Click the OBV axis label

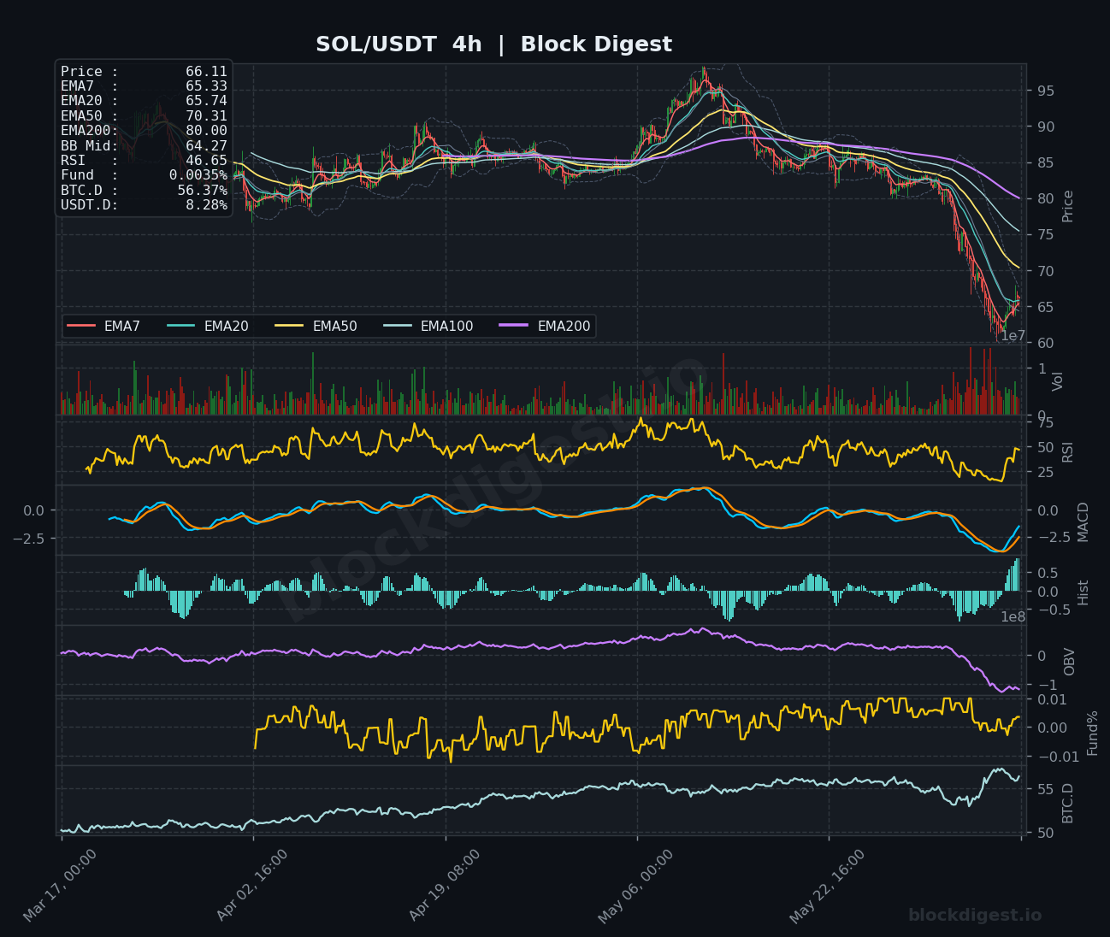(x=1069, y=662)
